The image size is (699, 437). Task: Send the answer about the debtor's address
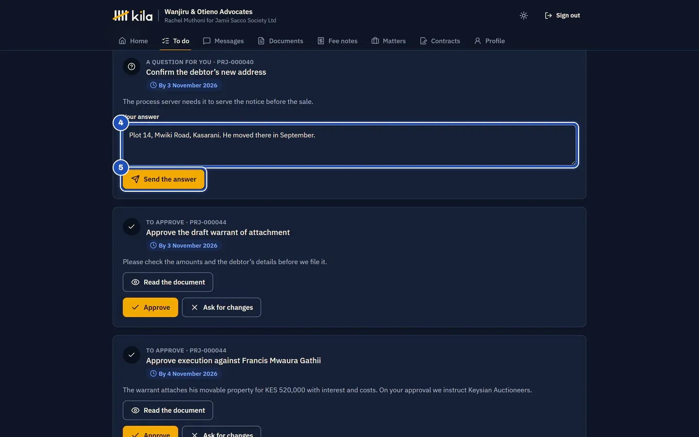164,179
